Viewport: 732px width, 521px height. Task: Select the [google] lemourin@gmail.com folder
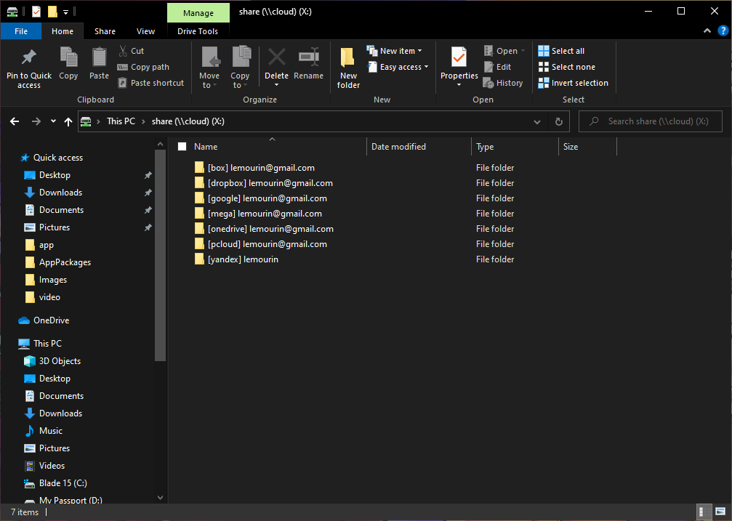point(260,198)
